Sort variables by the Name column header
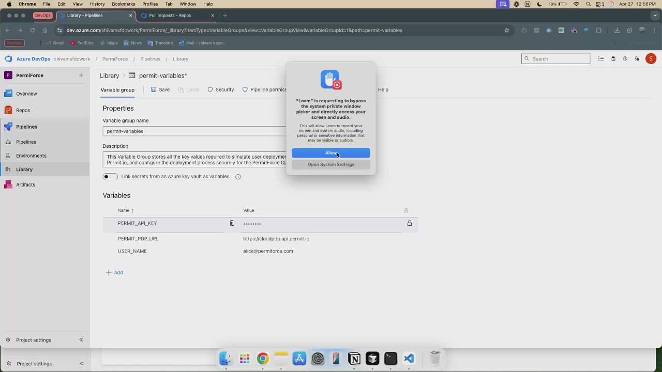662x372 pixels. point(126,210)
